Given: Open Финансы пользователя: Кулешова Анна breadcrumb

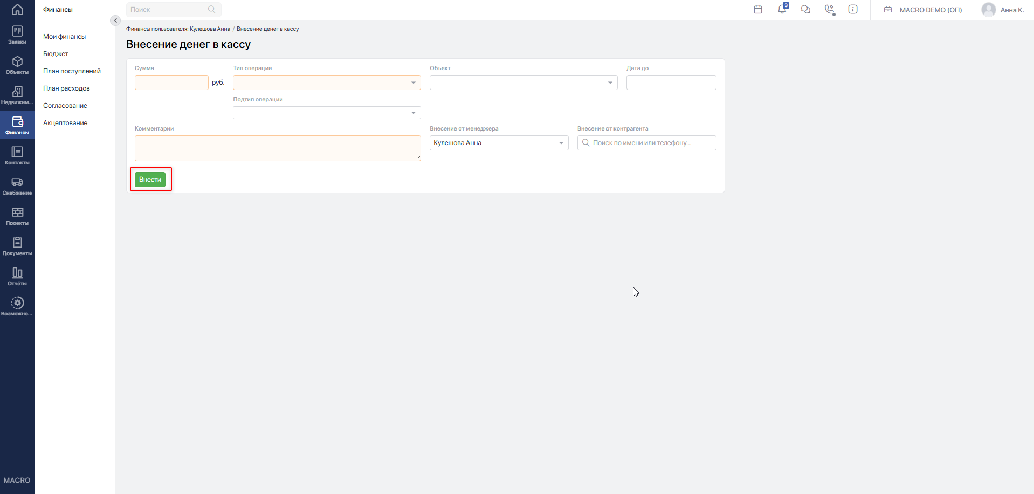Looking at the screenshot, I should point(178,29).
